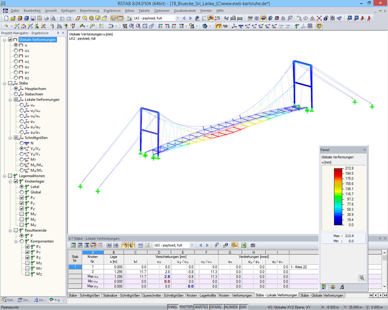Open the Berechnung menu
Image resolution: width=388 pixels, height=310 pixels.
click(89, 10)
